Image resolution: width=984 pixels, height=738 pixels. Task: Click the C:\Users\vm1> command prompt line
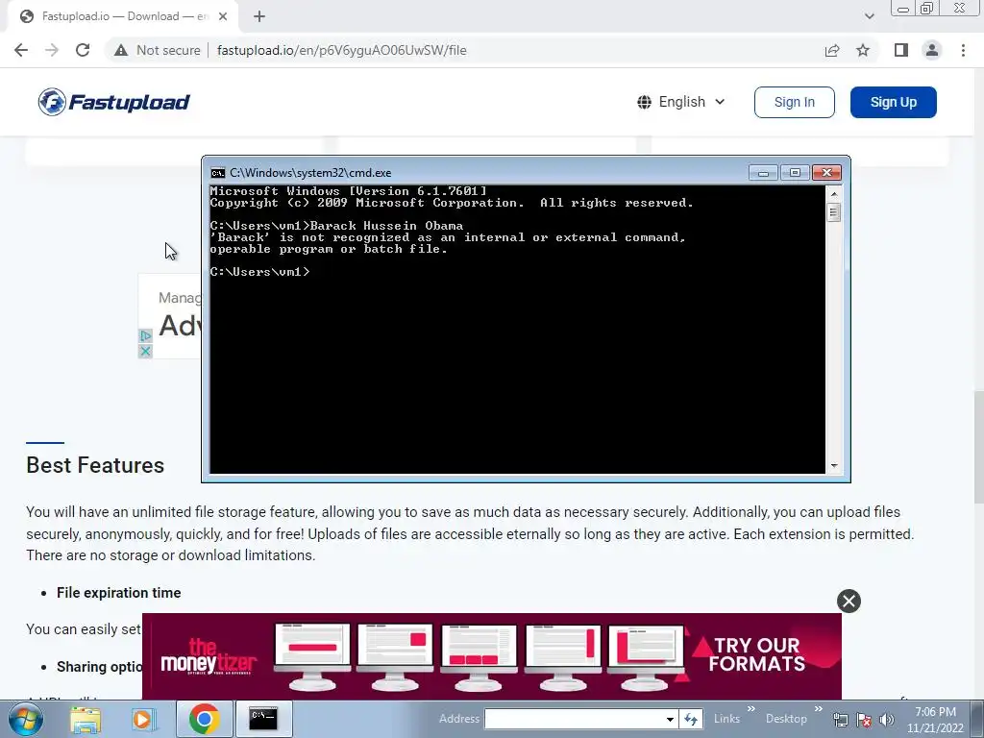point(259,272)
